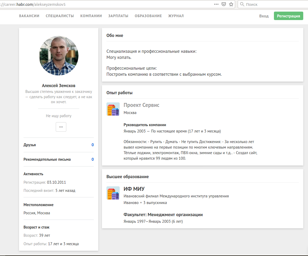Click the Pocket save icon
This screenshot has width=308, height=256.
pyautogui.click(x=224, y=4)
